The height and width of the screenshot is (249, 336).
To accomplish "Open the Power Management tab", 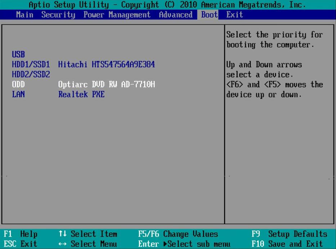I will (117, 15).
